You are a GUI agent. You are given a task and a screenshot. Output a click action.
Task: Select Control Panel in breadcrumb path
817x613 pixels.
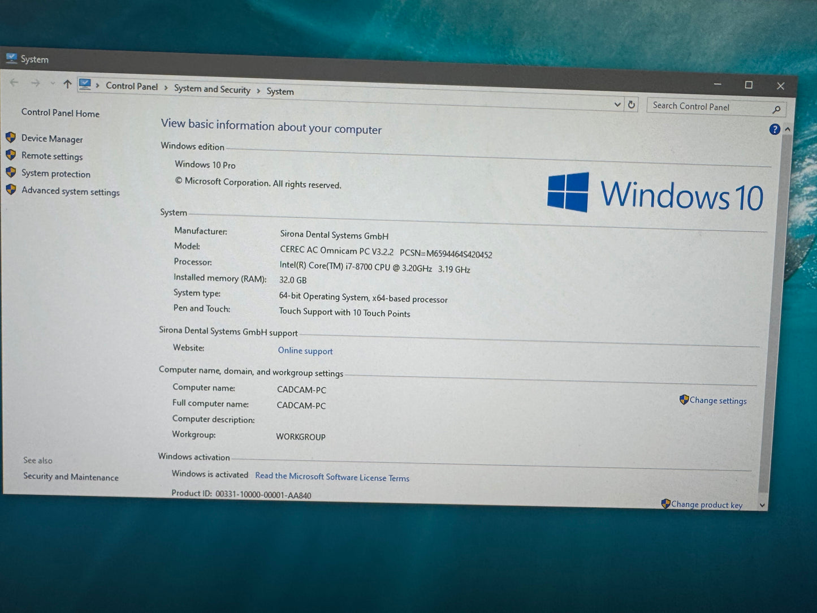pos(132,86)
